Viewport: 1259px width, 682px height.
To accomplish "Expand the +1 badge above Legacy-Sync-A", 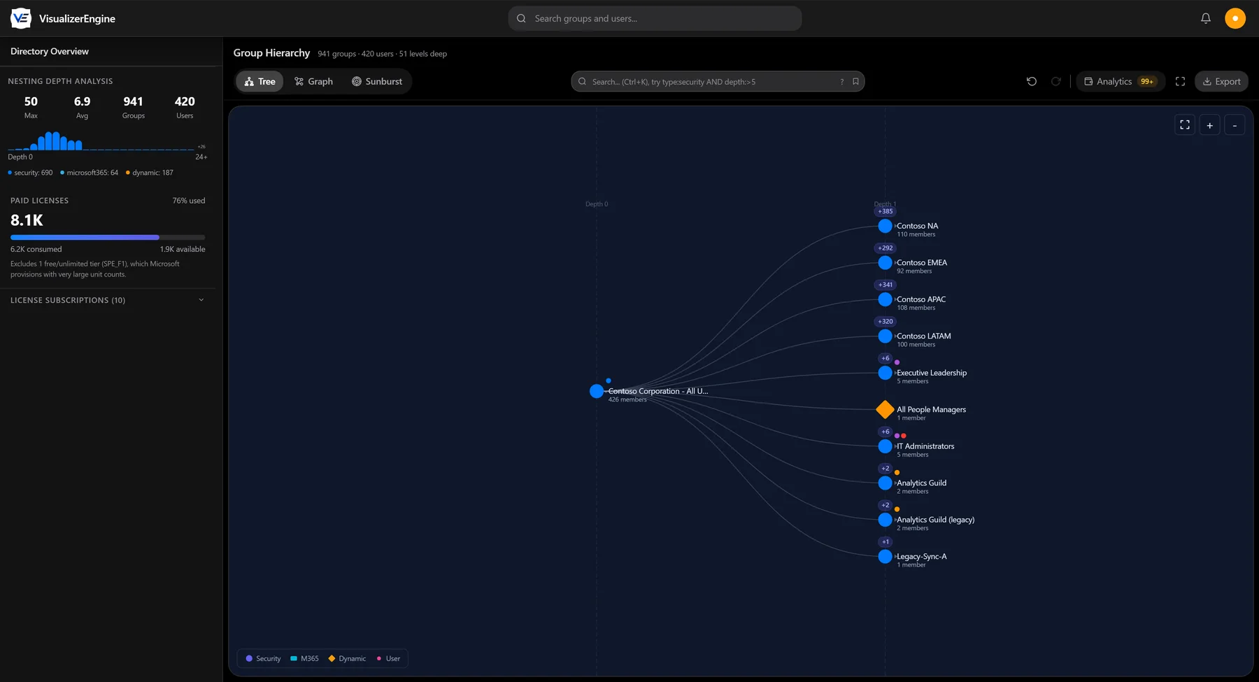I will click(885, 542).
